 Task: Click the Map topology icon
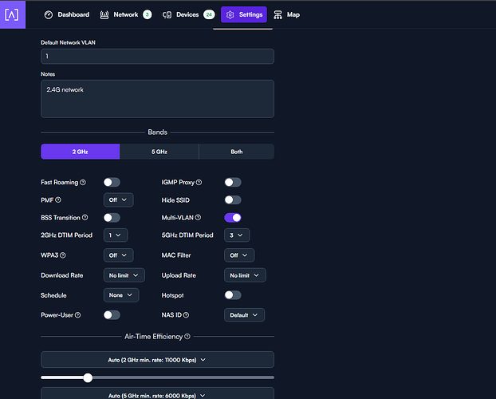(x=278, y=15)
